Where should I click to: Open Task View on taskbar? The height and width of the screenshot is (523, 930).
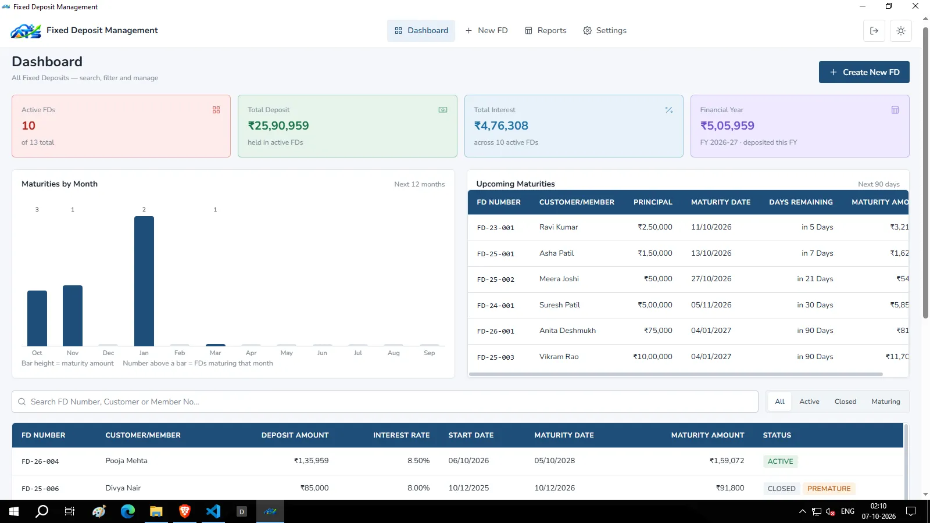tap(70, 511)
